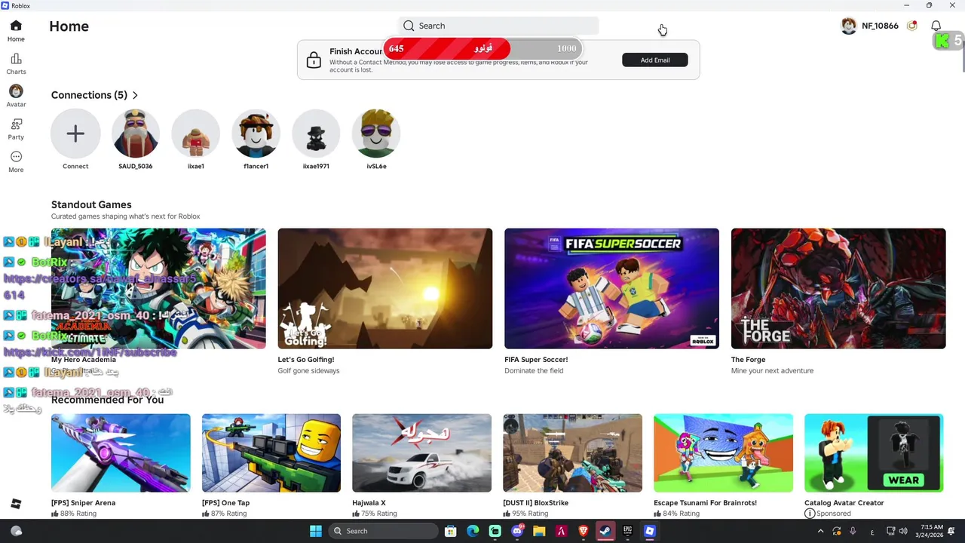Open the Catalog Avatar Creator thumbnail

[874, 453]
